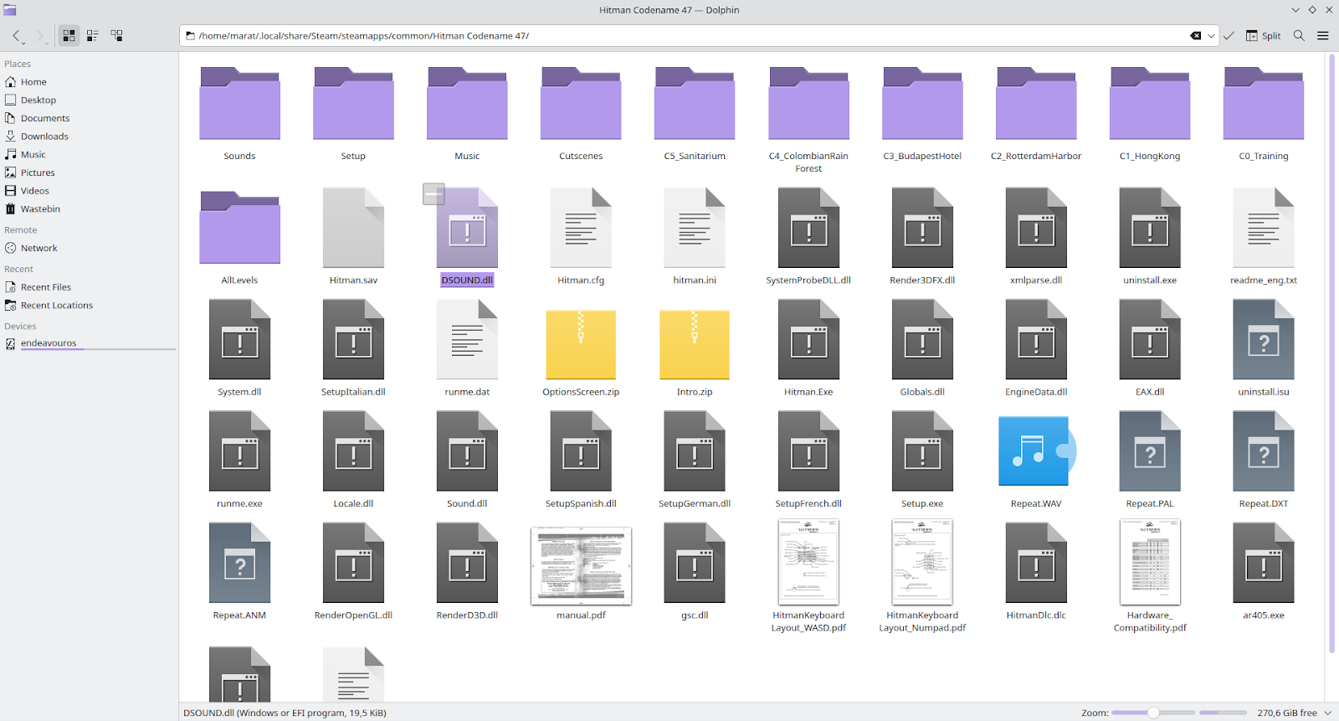Select the AllLevels folder
1339x721 pixels.
point(239,228)
